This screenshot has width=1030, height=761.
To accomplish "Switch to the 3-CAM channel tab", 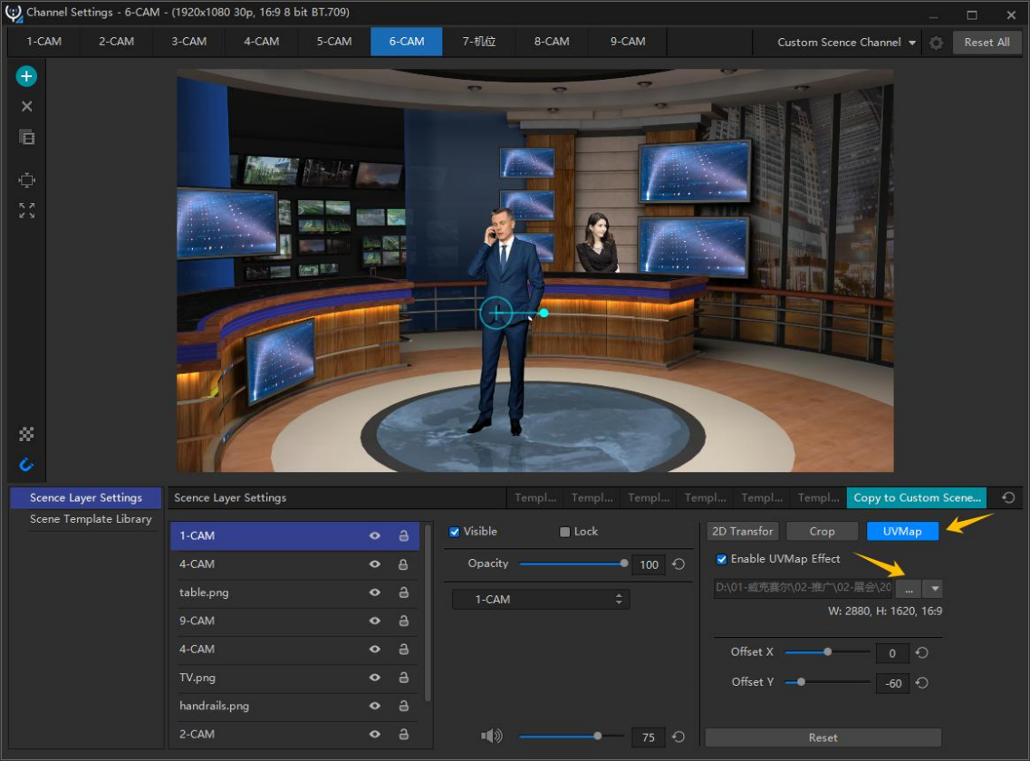I will (189, 42).
